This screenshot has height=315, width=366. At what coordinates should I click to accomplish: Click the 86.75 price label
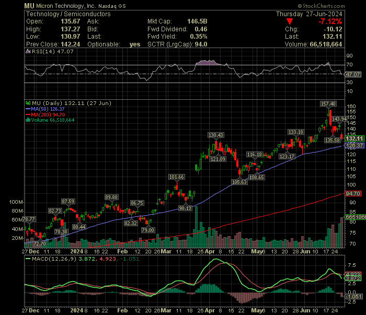pos(137,203)
